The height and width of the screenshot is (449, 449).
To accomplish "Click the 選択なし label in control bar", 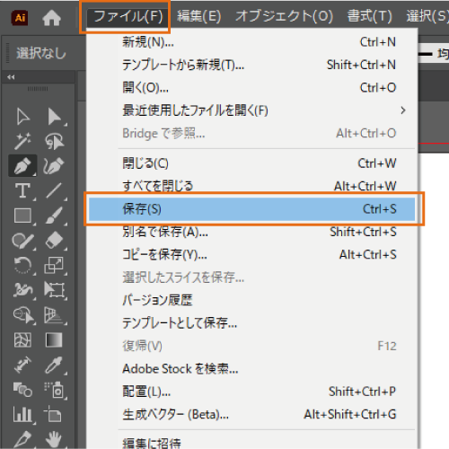I will pyautogui.click(x=41, y=53).
